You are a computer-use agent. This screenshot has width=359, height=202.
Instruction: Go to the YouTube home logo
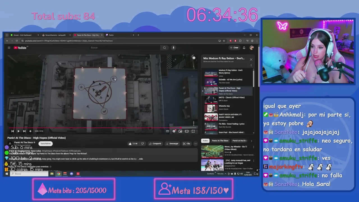(x=20, y=48)
